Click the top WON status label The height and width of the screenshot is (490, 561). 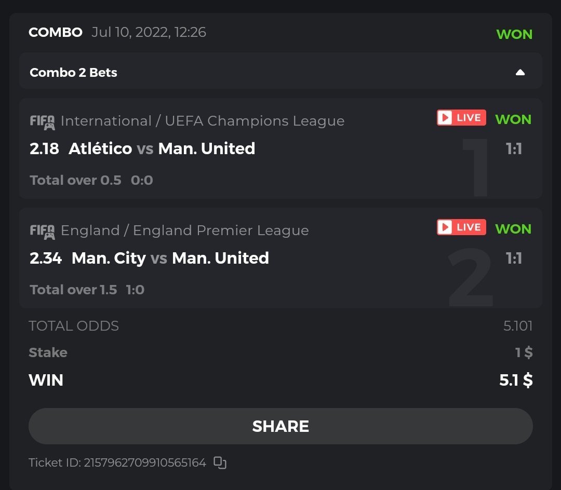coord(514,34)
